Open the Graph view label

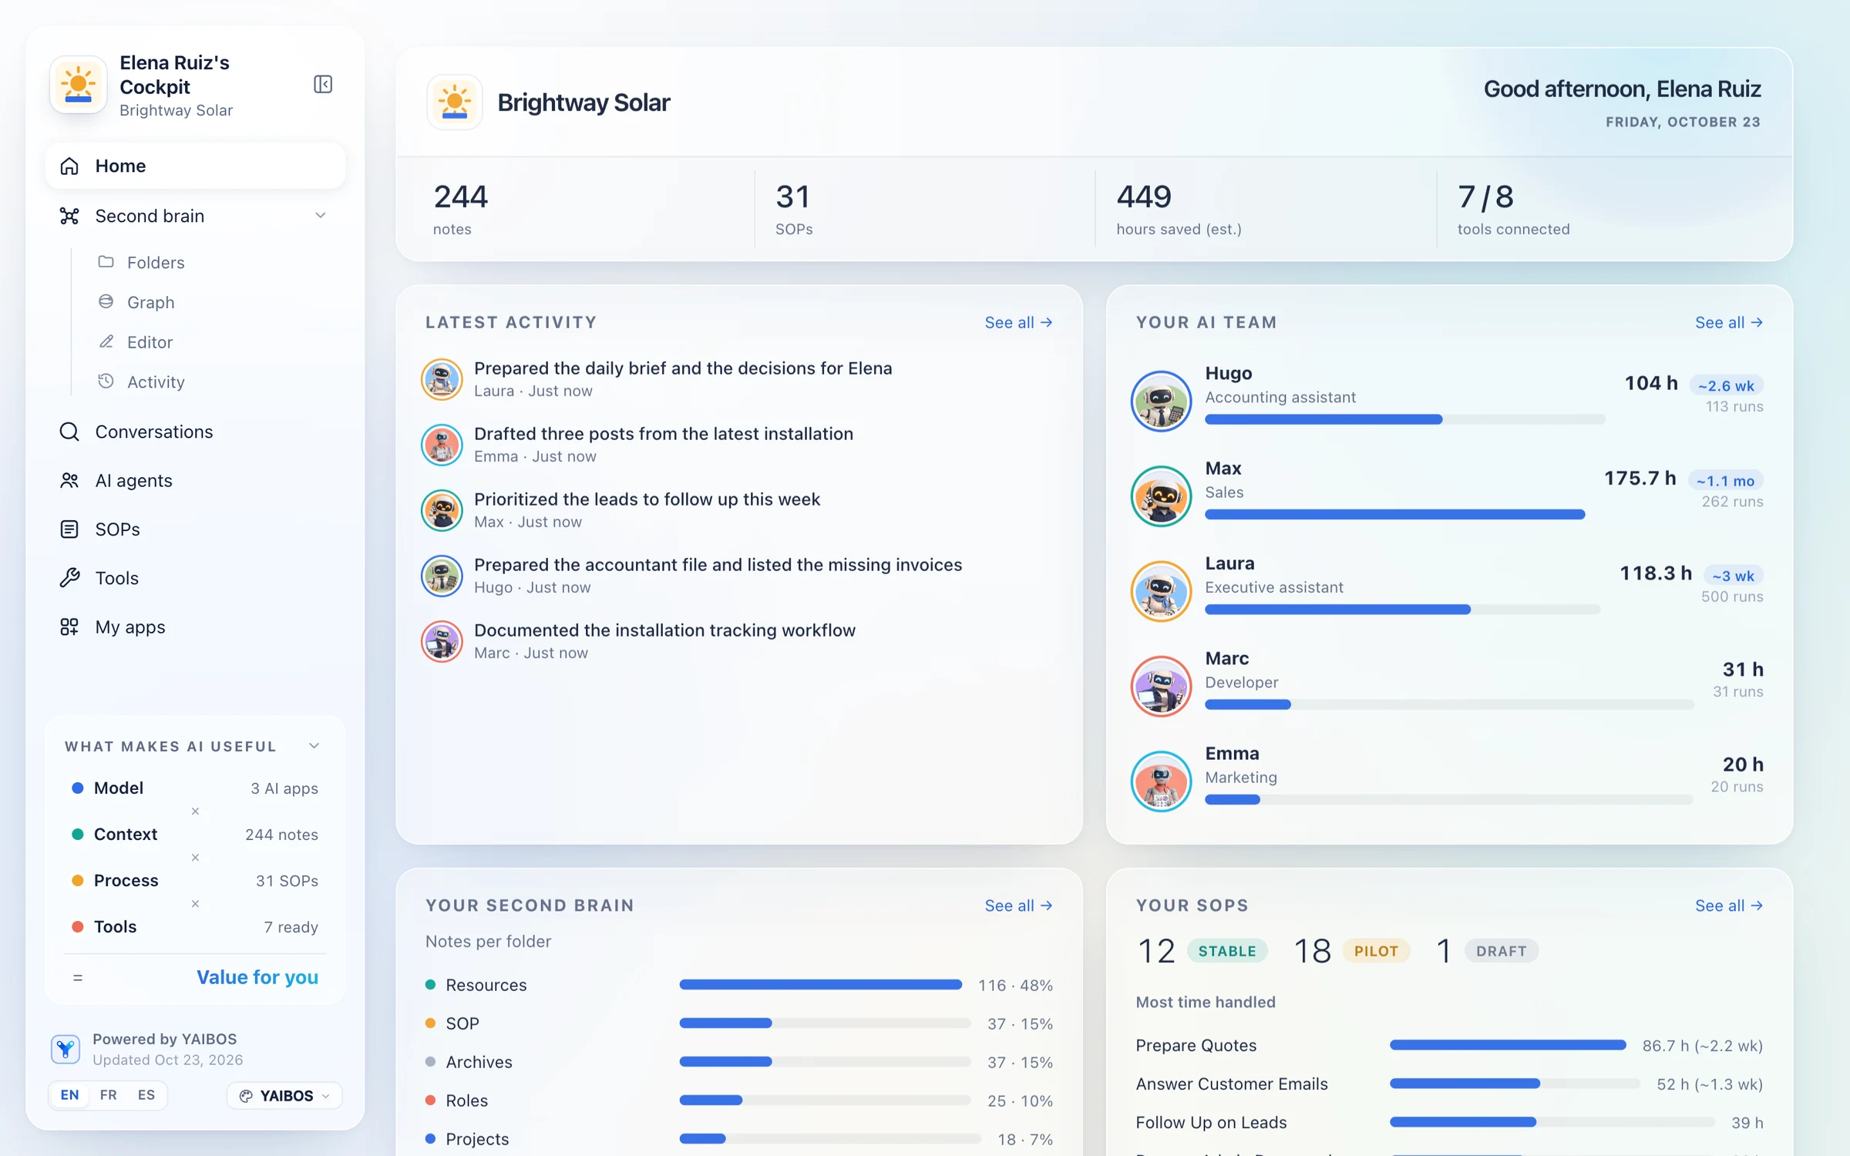point(151,303)
